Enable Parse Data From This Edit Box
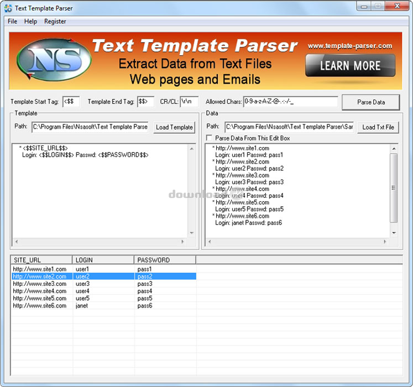Screen dimensions: 413x387 click(210, 138)
